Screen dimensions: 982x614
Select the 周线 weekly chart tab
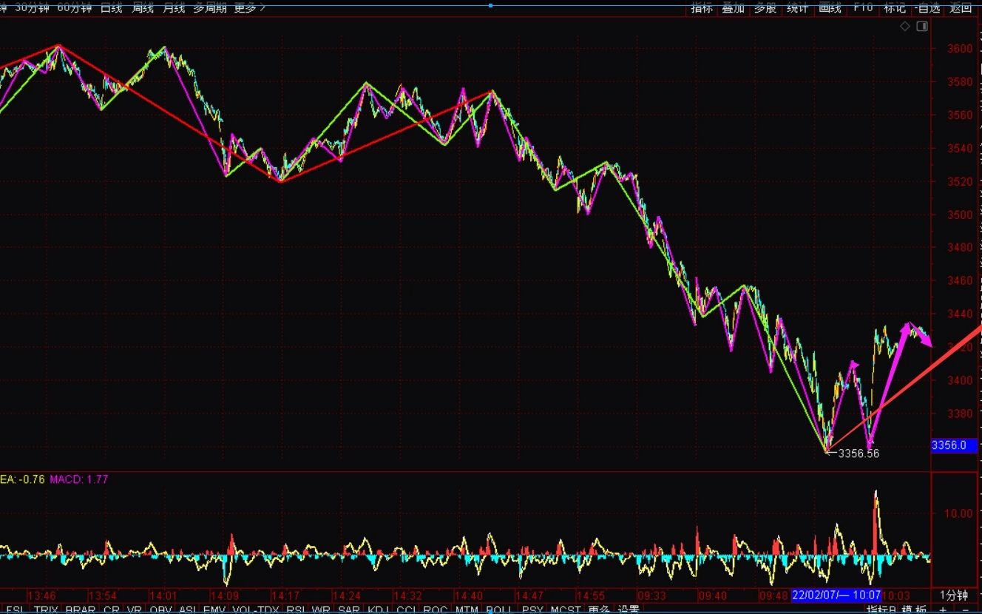coord(143,7)
